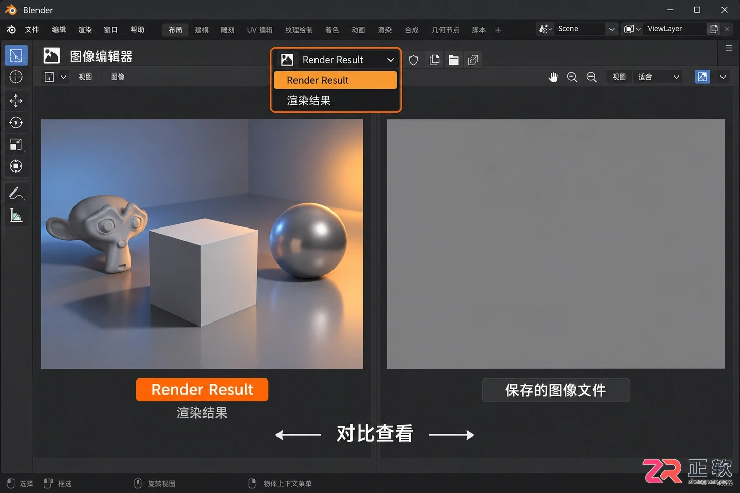Click the rendered monkey scene image

(x=202, y=244)
